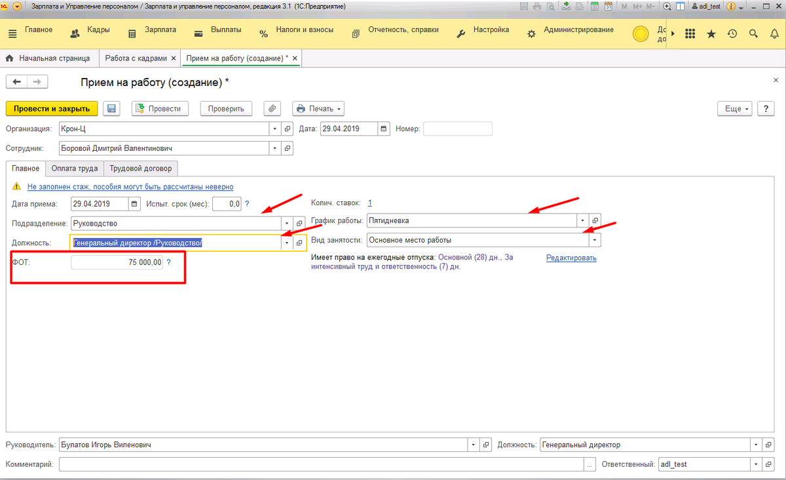Toggle the window panels layout icon
786x480 pixels.
click(x=681, y=7)
